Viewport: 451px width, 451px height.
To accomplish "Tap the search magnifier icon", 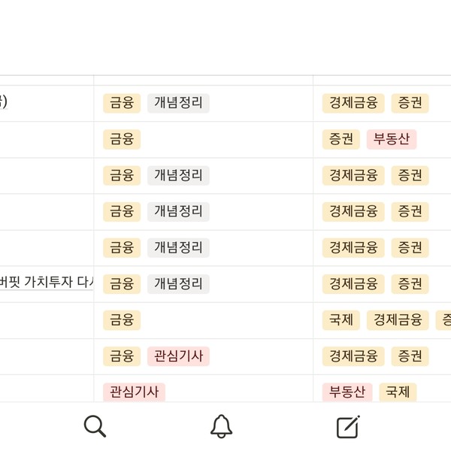I will coord(95,426).
